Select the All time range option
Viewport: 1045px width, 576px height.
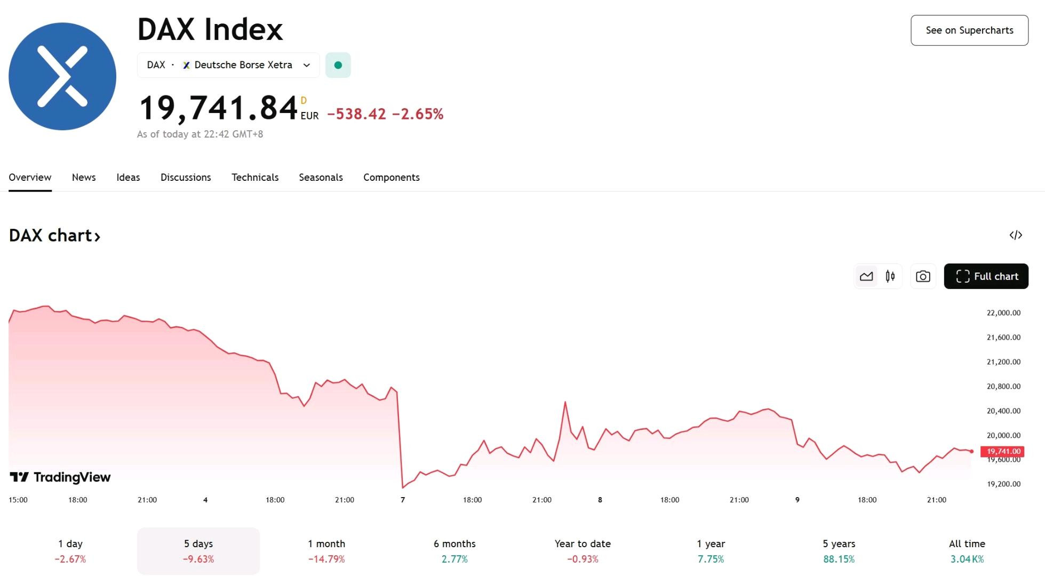coord(967,551)
